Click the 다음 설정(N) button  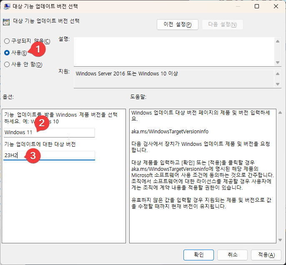pos(223,25)
